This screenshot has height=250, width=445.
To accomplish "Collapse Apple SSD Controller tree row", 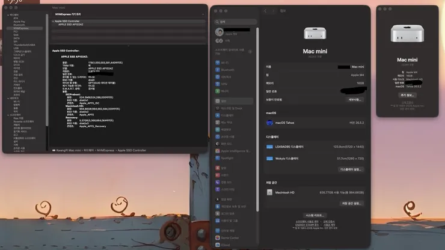I will tap(53, 21).
